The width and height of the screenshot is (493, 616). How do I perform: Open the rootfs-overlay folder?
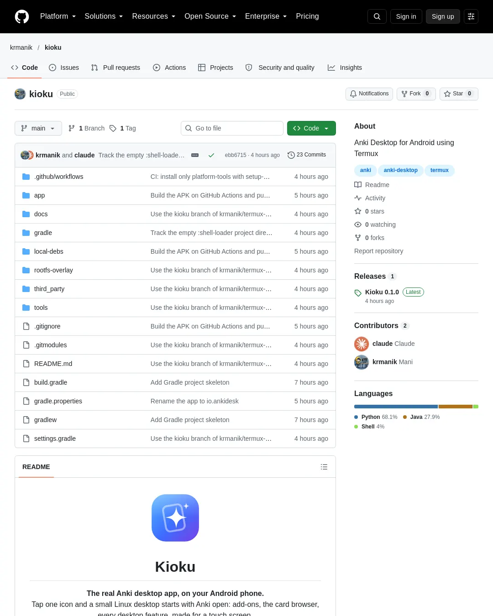coord(53,270)
